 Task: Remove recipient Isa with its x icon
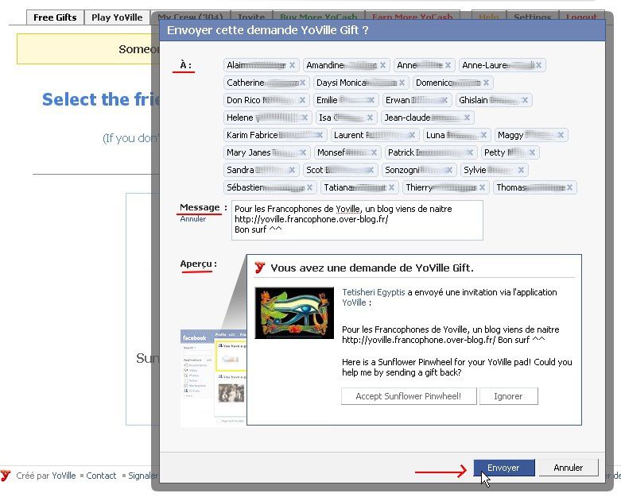[370, 118]
